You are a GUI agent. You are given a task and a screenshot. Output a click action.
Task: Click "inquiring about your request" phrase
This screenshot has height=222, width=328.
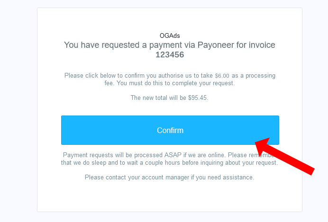tap(239, 163)
